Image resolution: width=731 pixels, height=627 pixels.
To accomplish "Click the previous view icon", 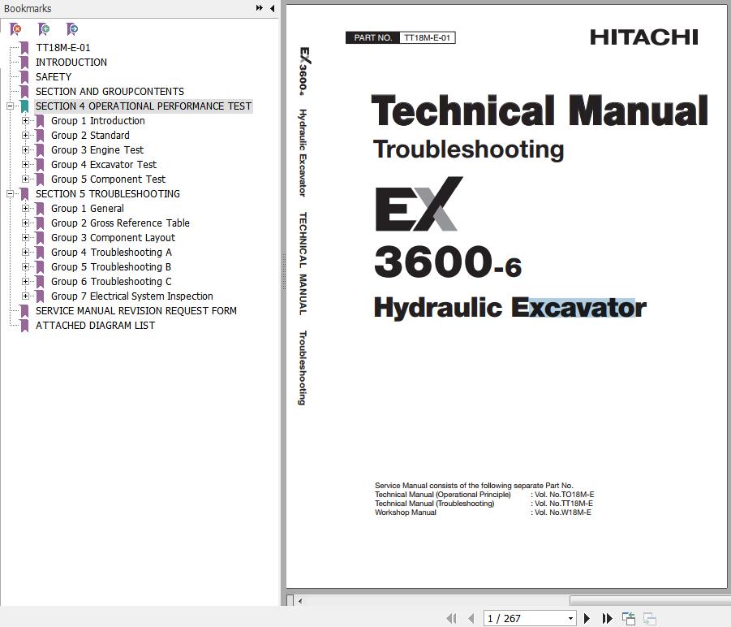I will (x=629, y=619).
